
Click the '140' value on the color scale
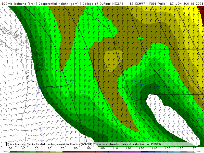point(155,148)
